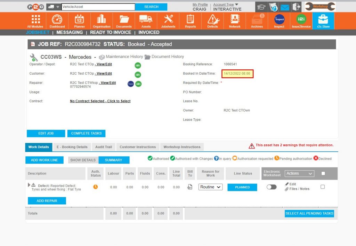356x246 pixels.
Task: Open the messages envelope icon
Action: 286,6
